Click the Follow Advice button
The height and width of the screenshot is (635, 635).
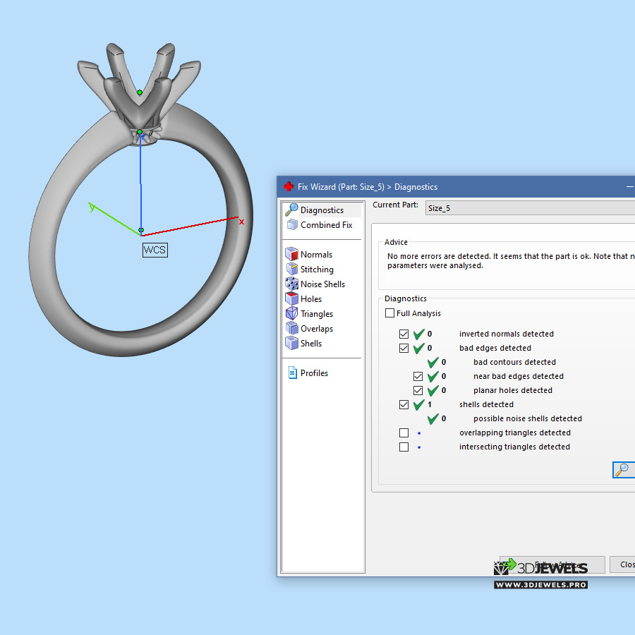pos(552,564)
